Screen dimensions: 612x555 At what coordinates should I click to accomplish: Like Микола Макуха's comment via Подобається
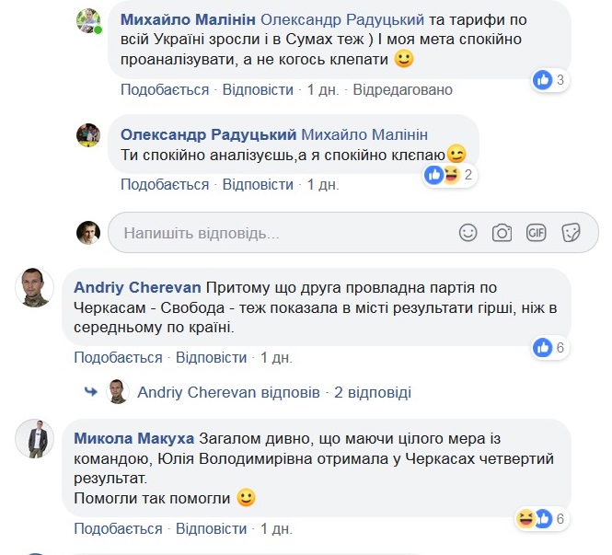coord(118,528)
